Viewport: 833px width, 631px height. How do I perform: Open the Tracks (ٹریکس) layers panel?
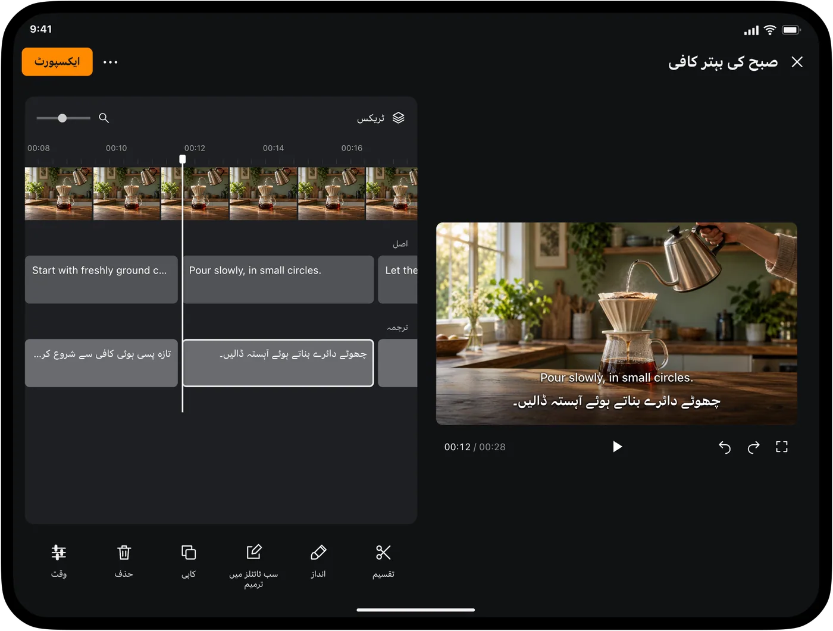point(381,118)
